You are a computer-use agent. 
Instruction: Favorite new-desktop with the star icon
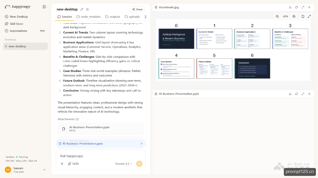click(x=87, y=9)
